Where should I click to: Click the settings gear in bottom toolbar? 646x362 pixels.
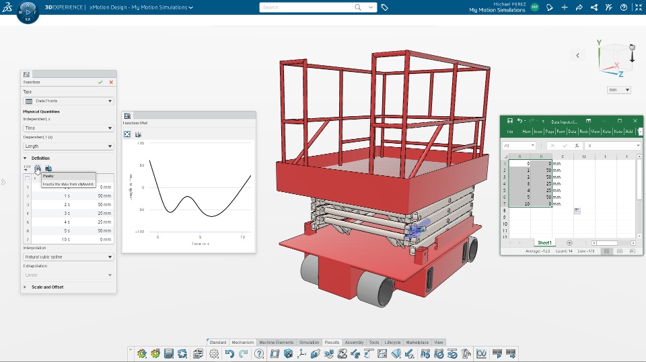[x=214, y=354]
